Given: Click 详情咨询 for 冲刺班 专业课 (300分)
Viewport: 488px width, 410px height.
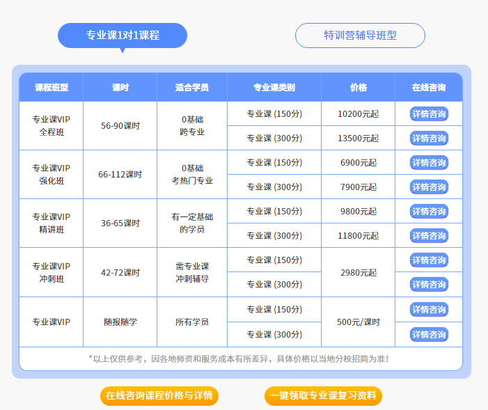Looking at the screenshot, I should pos(429,284).
